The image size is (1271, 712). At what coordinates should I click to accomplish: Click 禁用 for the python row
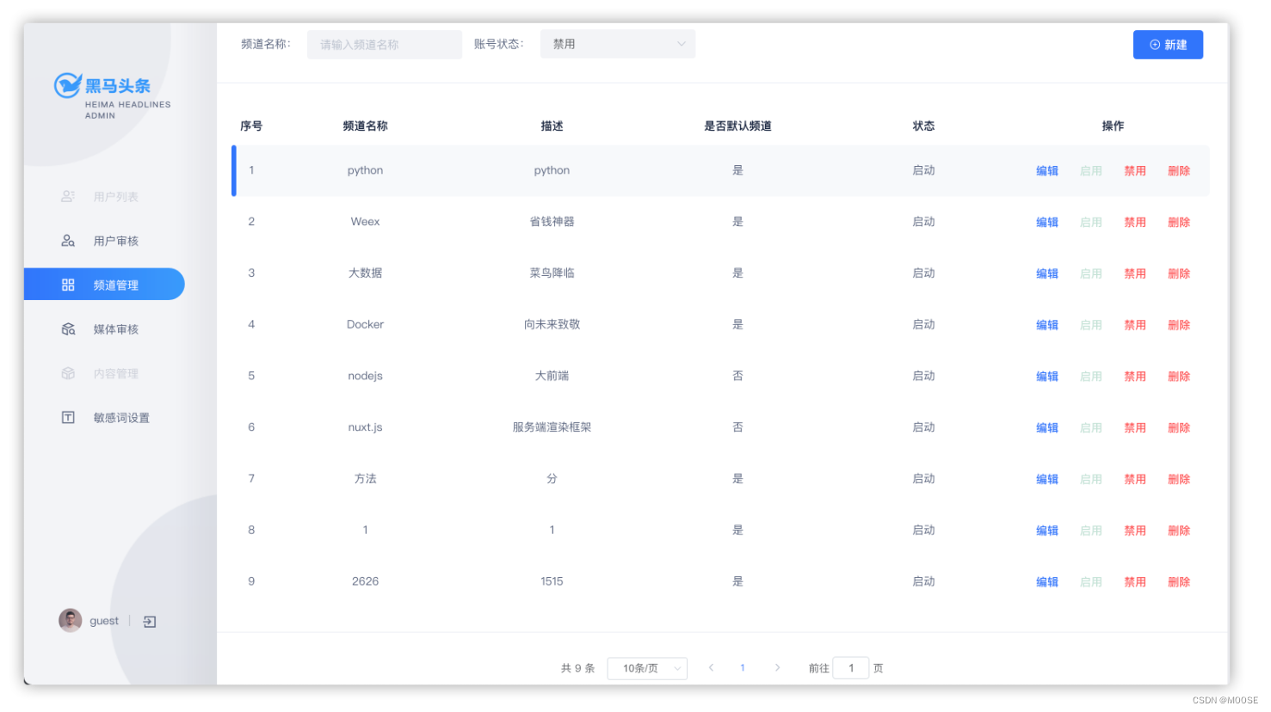tap(1135, 171)
